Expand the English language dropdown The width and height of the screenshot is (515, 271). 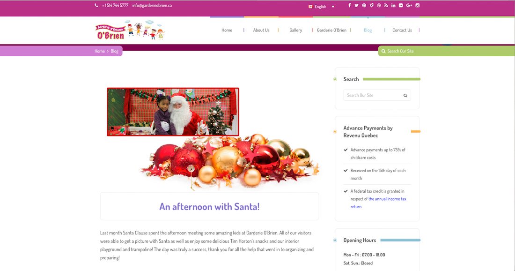point(322,7)
